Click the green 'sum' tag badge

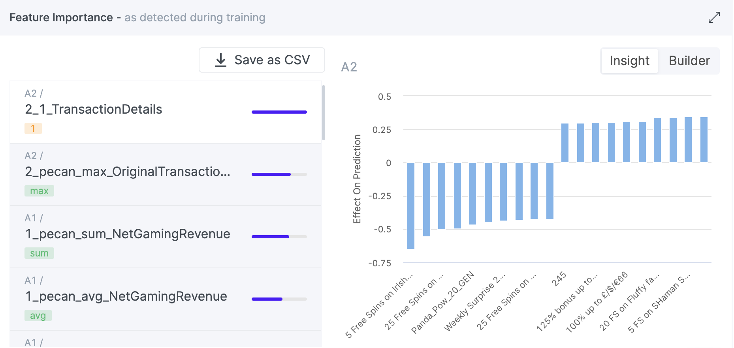point(39,253)
